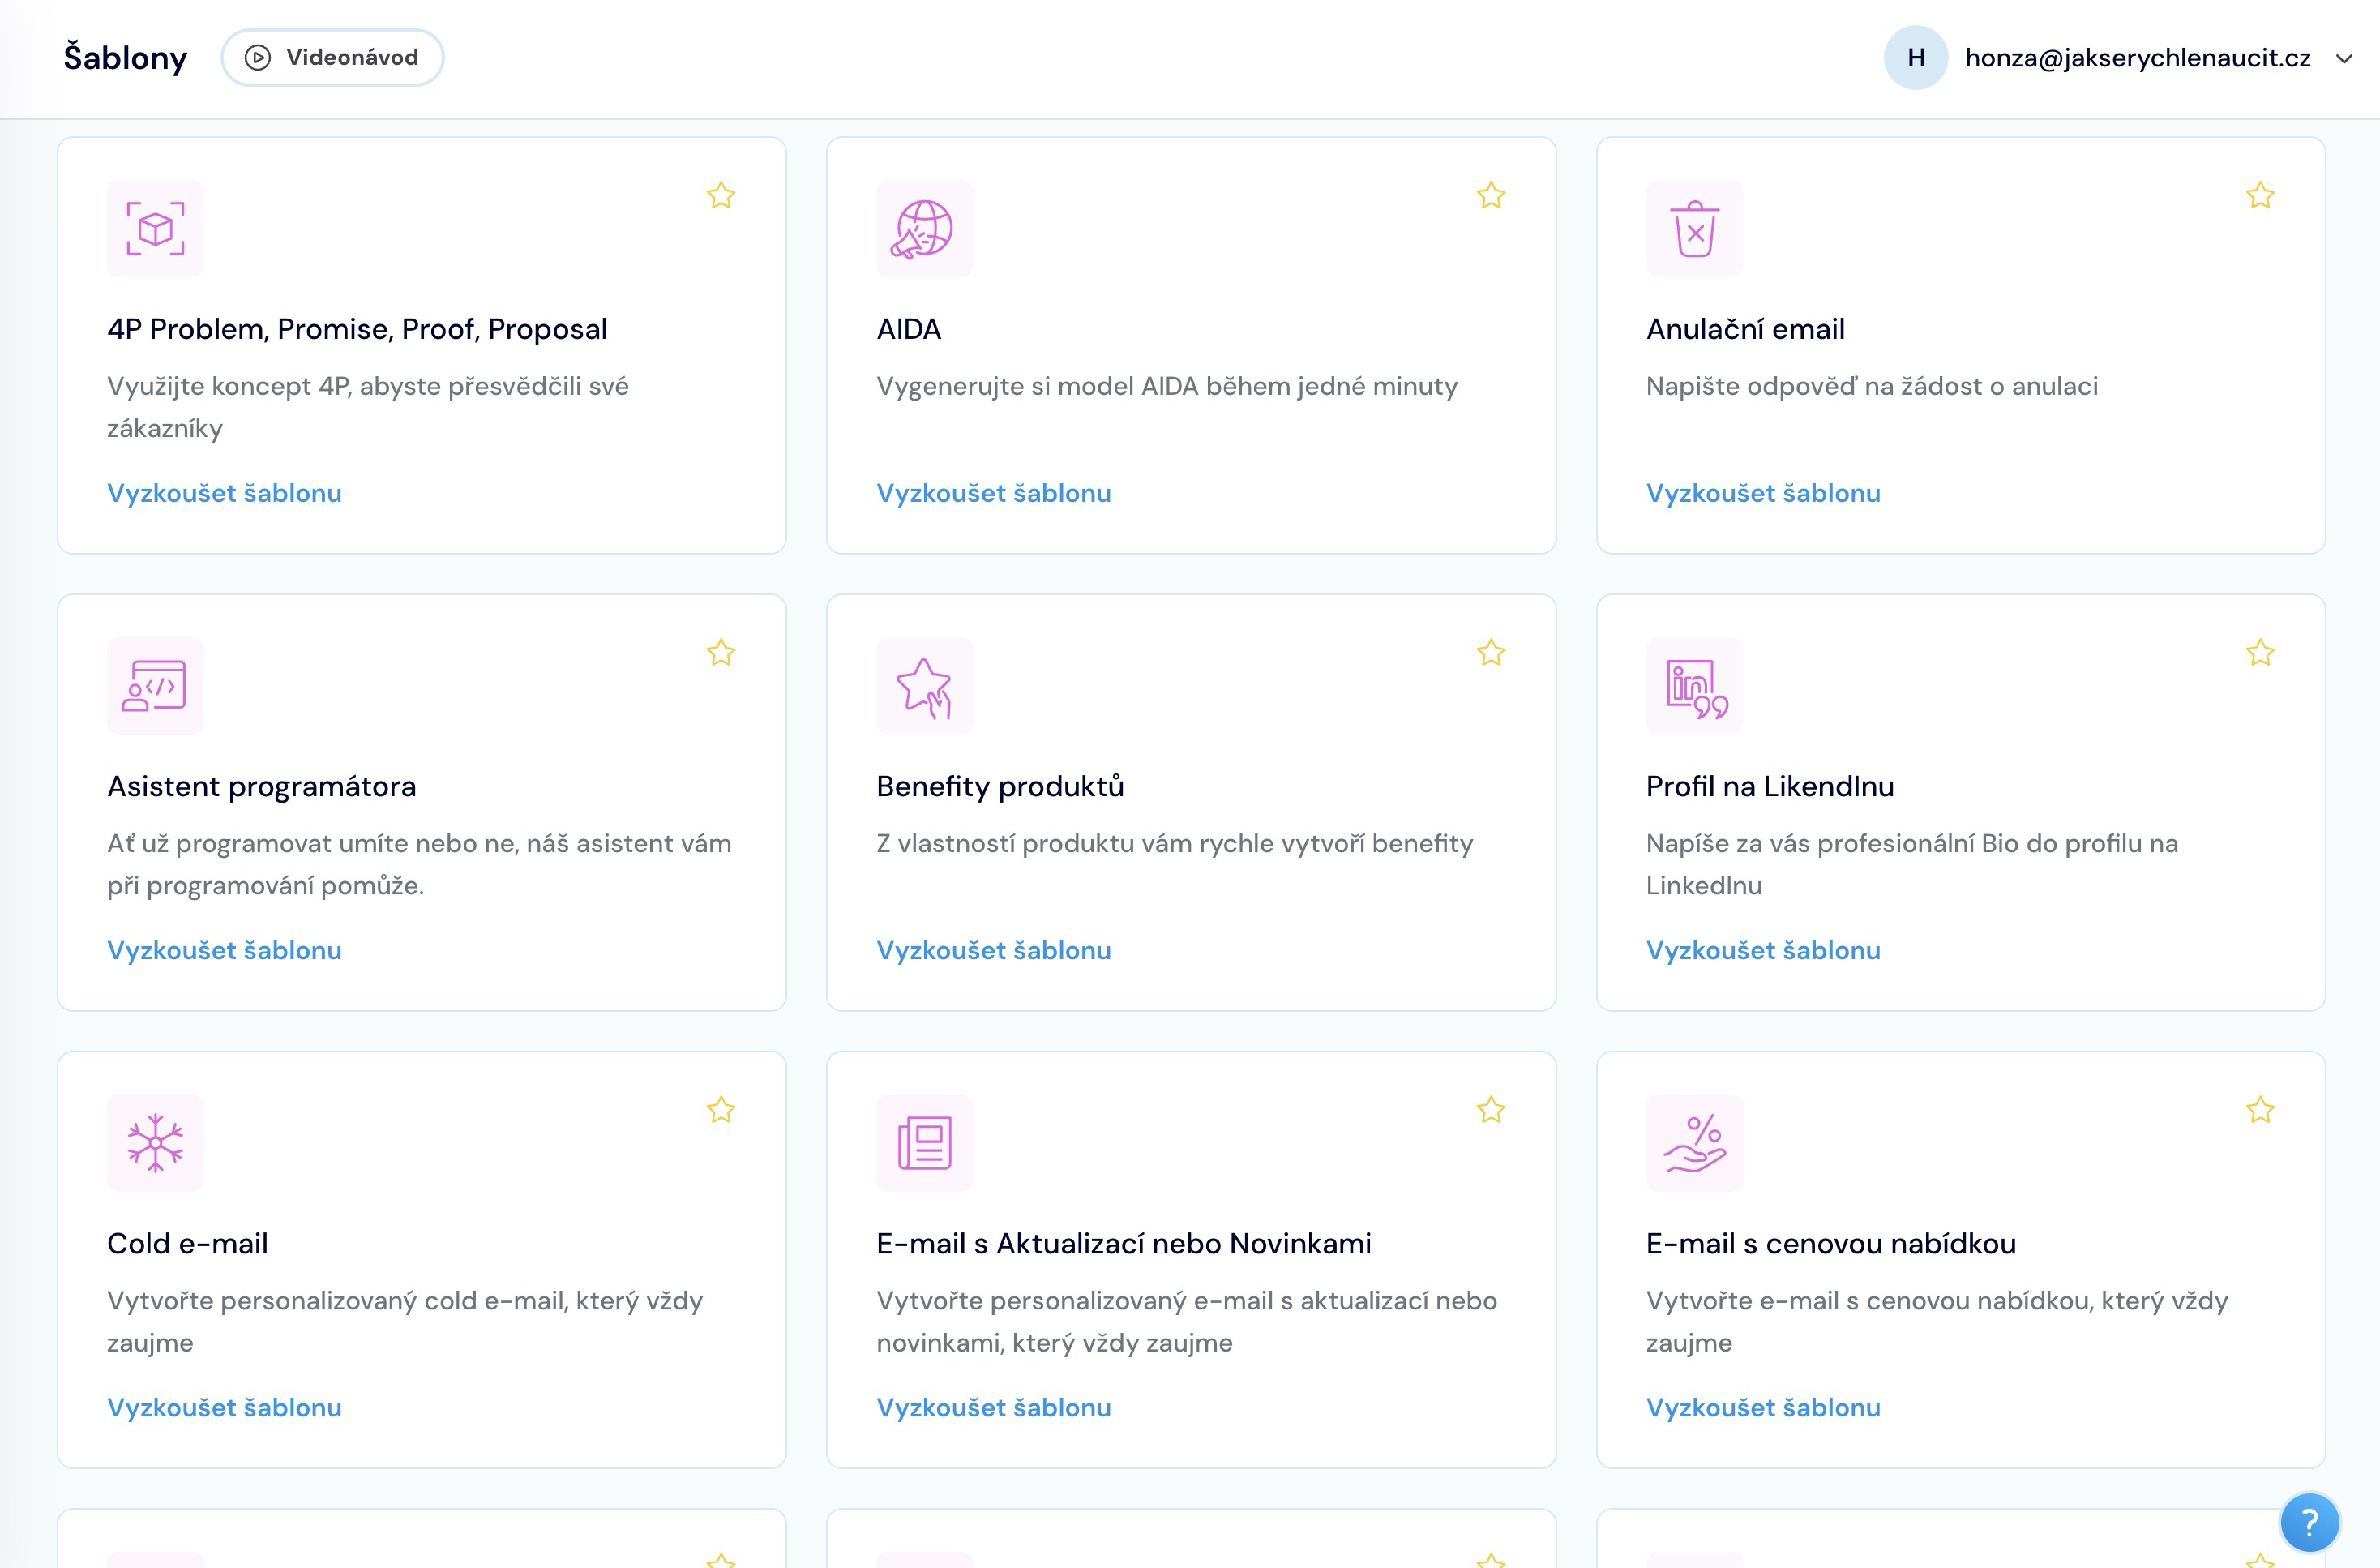
Task: Favorite the Anulační email template star
Action: point(2260,195)
